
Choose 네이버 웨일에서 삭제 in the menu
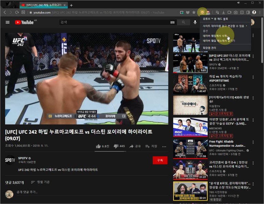[x=225, y=36]
